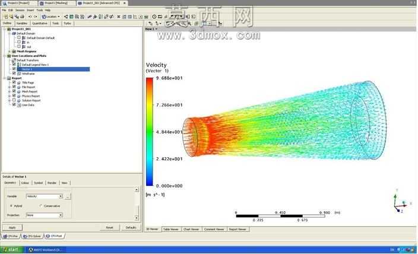This screenshot has height=254, width=418.
Task: Collapse User Locations and Plots node
Action: [5, 56]
